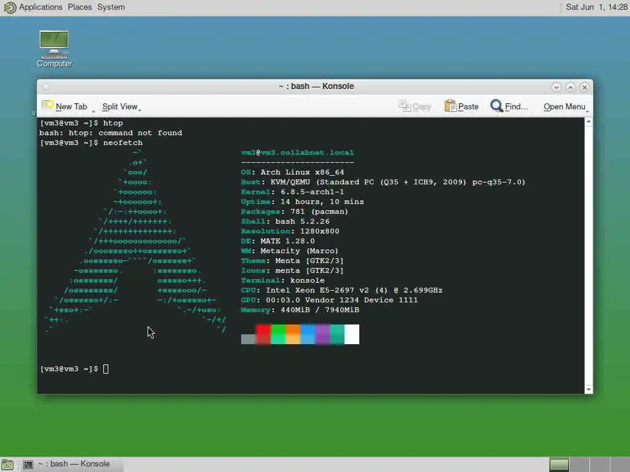Click the Konsole title bar window menu dot
This screenshot has height=472, width=630.
coord(46,87)
